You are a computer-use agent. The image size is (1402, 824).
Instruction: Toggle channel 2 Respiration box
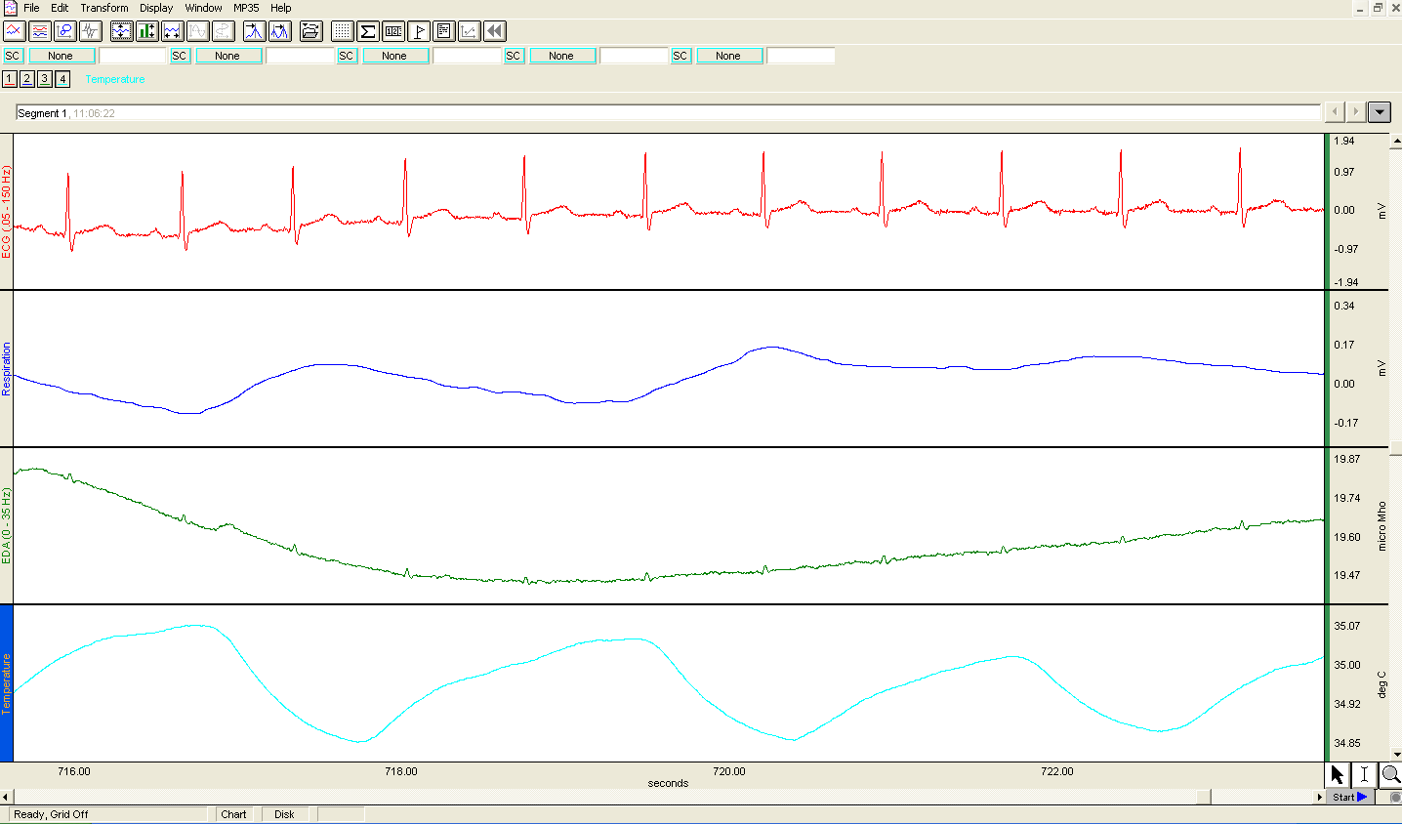(27, 79)
